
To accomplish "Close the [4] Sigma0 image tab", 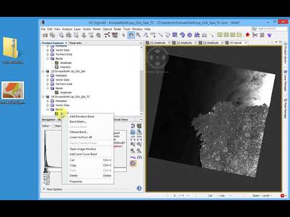I will click(x=245, y=43).
